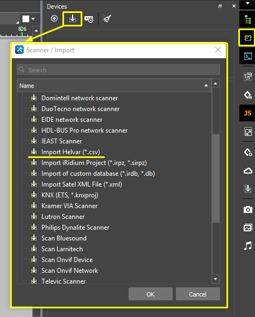Image resolution: width=255 pixels, height=317 pixels.
Task: Click the paint bucket with gear icon
Action: click(248, 152)
